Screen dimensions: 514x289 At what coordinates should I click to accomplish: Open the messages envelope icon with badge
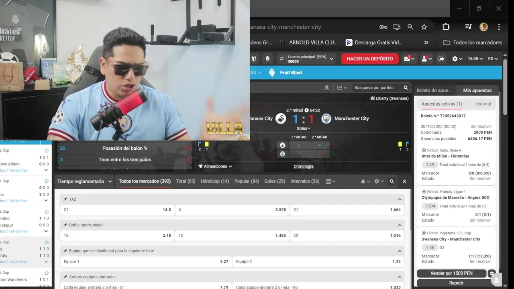[x=407, y=59]
